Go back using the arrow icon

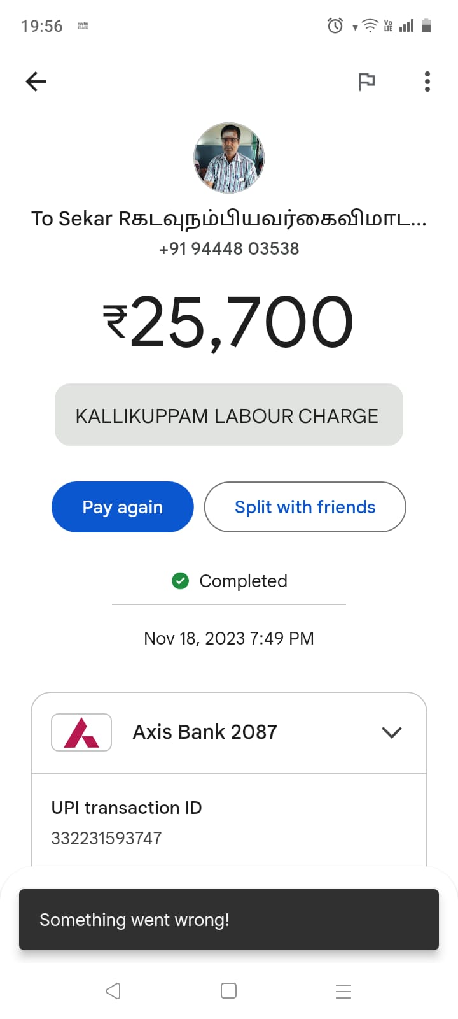(36, 82)
